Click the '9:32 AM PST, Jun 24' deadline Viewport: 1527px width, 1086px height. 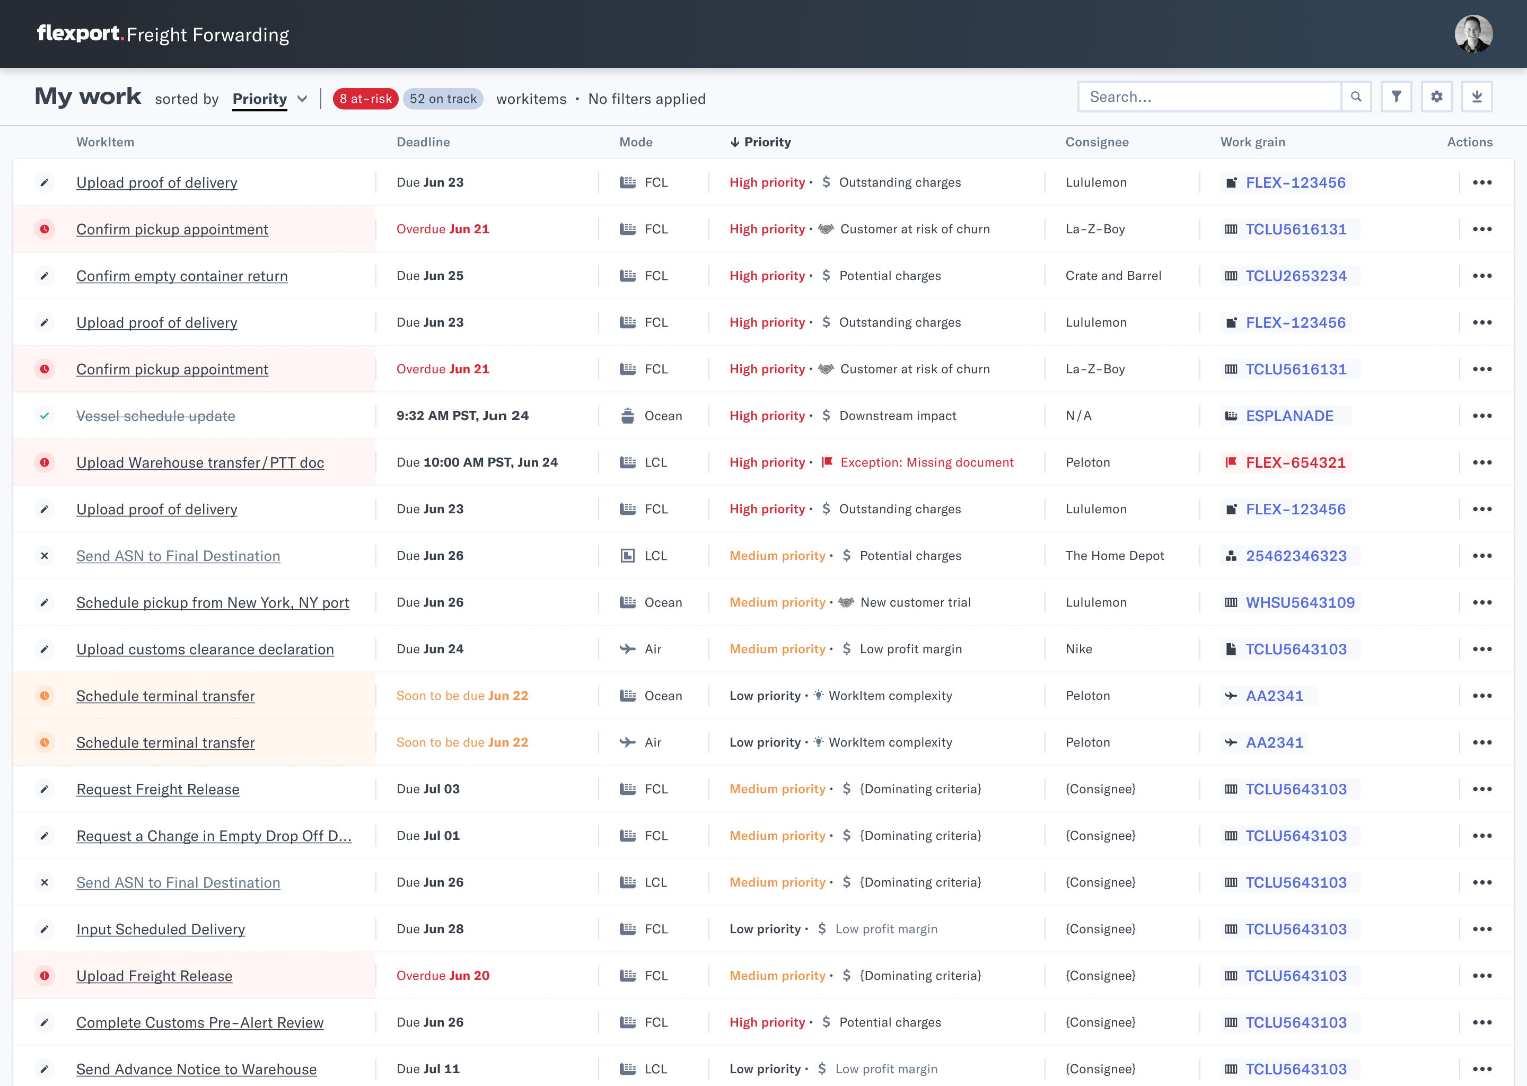(463, 416)
